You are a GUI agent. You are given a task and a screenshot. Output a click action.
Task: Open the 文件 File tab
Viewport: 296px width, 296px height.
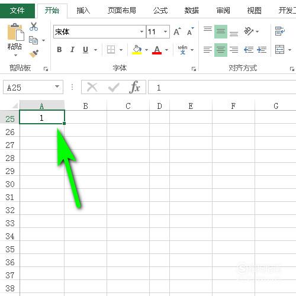point(17,10)
